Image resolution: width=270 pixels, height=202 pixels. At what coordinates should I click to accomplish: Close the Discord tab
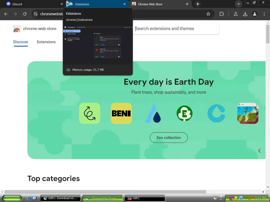coord(62,4)
